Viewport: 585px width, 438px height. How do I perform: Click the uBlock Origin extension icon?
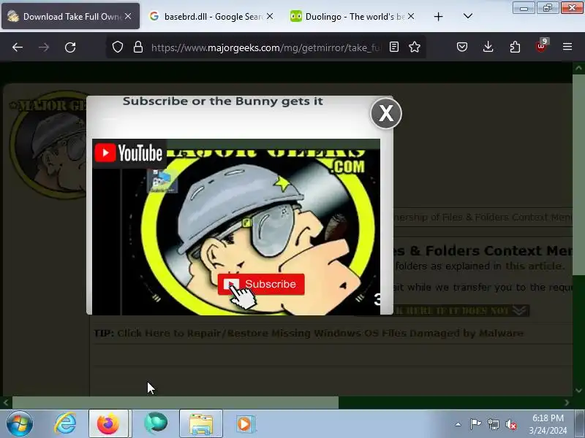point(541,46)
